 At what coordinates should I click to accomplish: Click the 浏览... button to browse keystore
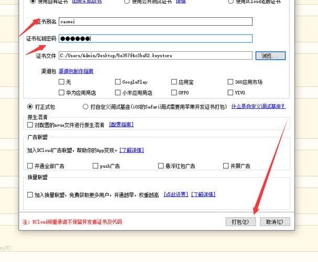[x=270, y=56]
